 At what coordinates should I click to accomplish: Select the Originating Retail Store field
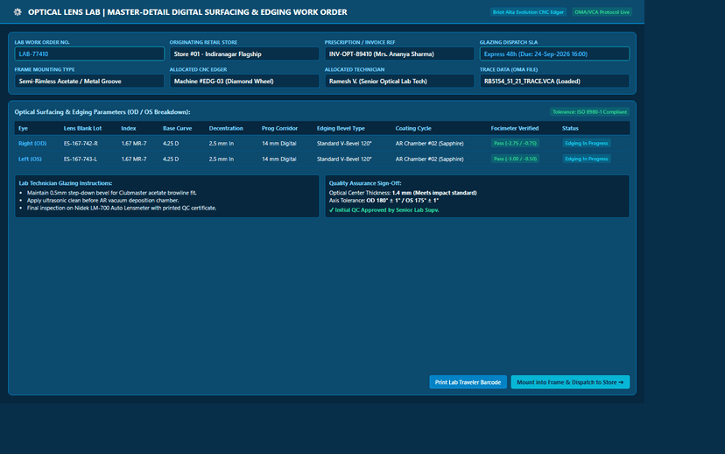click(x=244, y=53)
